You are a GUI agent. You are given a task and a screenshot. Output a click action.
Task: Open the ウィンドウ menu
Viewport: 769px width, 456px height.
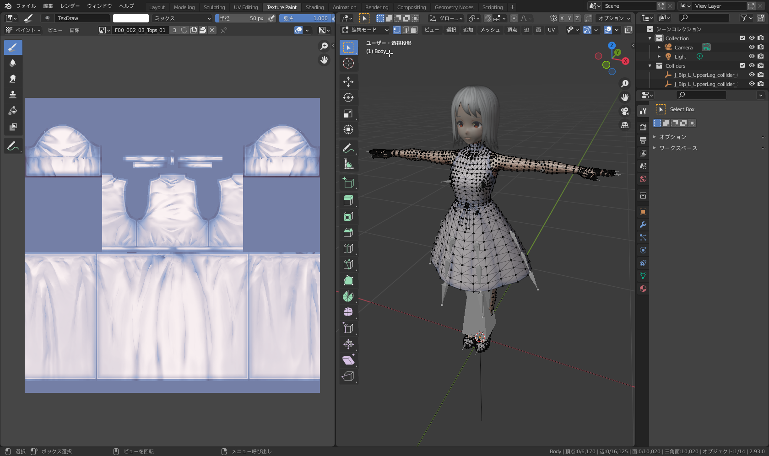(x=99, y=6)
